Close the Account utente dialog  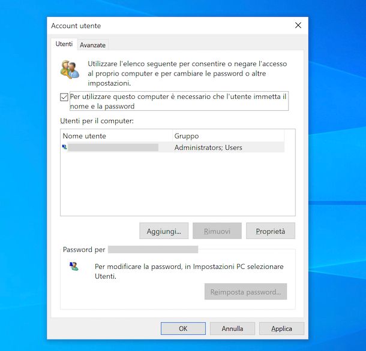tap(298, 25)
